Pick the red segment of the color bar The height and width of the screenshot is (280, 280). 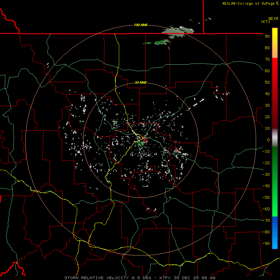pyautogui.click(x=275, y=93)
